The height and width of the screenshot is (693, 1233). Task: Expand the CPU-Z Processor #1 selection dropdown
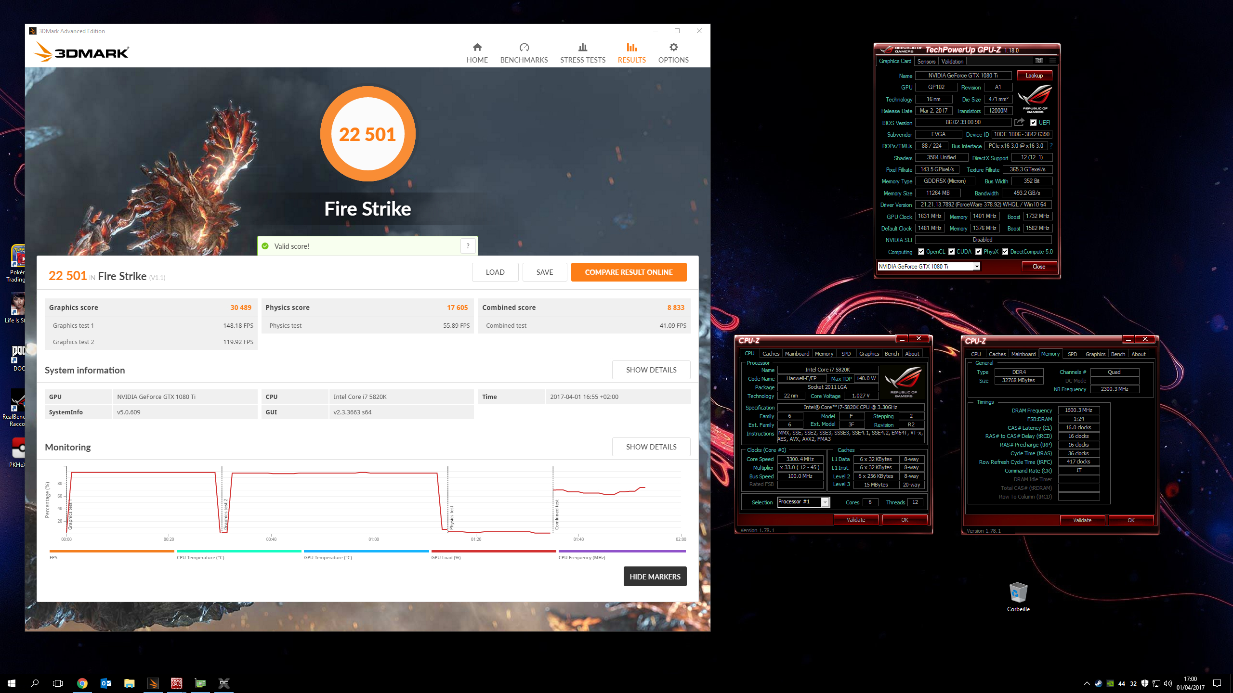(825, 502)
